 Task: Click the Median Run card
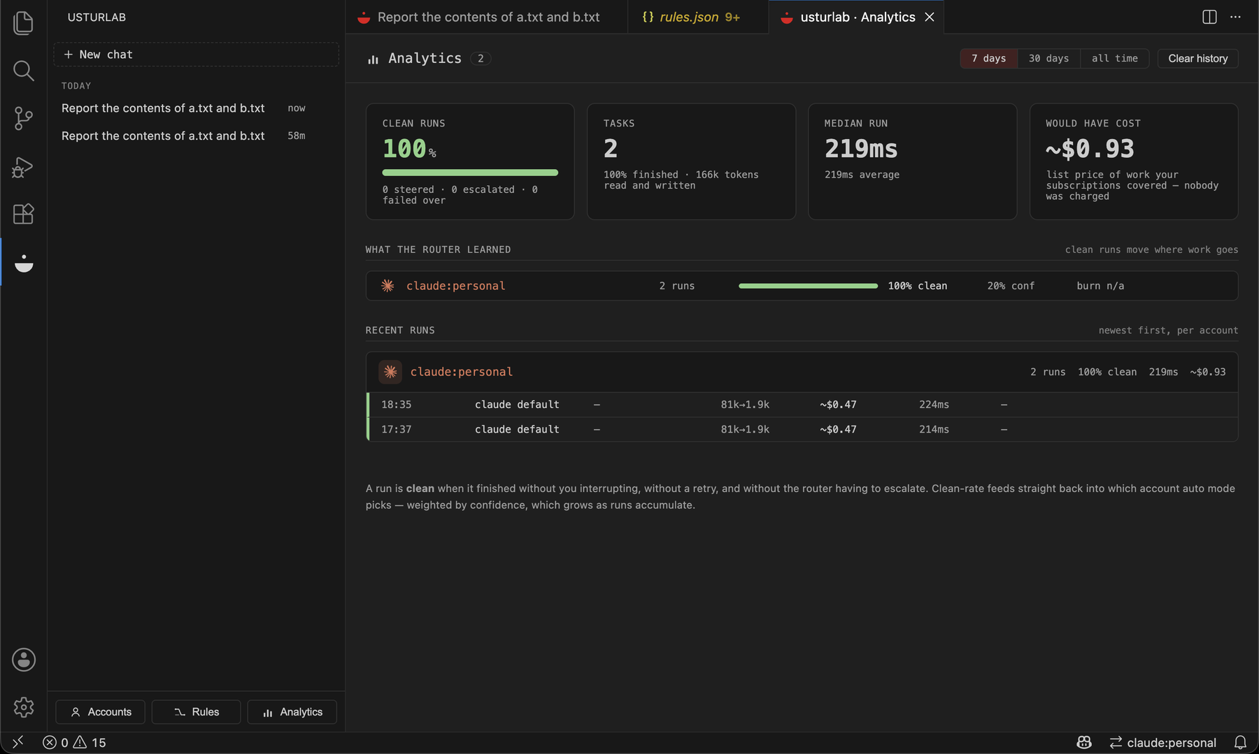pyautogui.click(x=912, y=161)
